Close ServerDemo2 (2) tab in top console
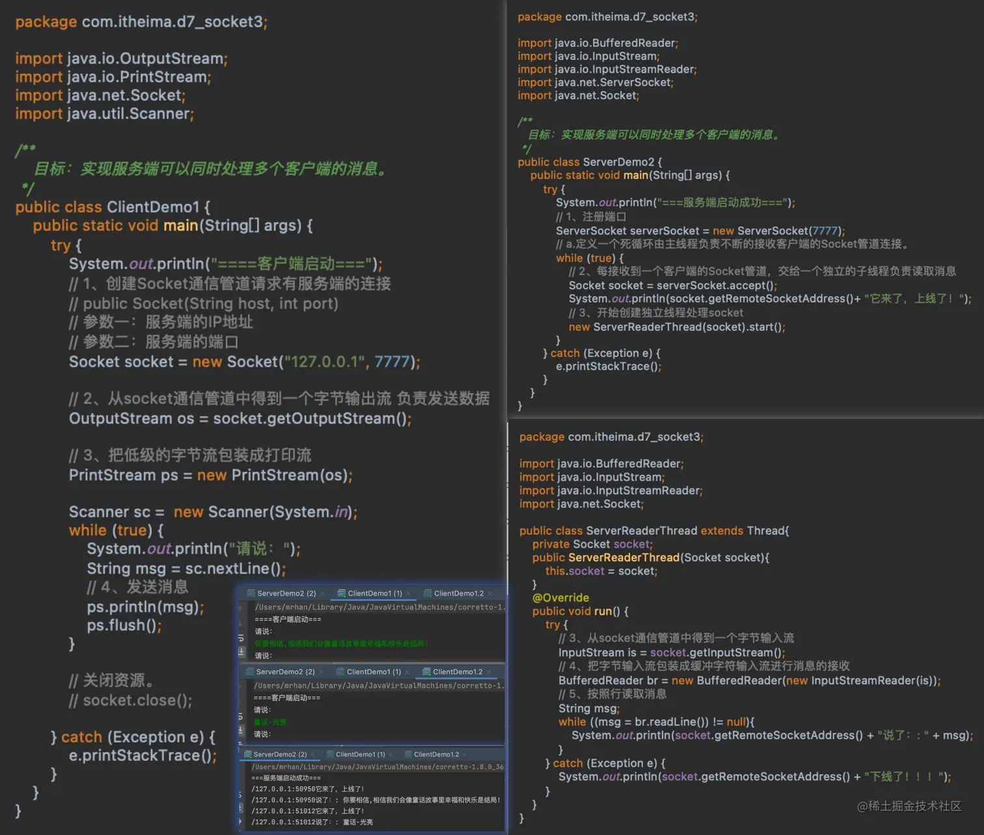The image size is (984, 835). coord(323,594)
